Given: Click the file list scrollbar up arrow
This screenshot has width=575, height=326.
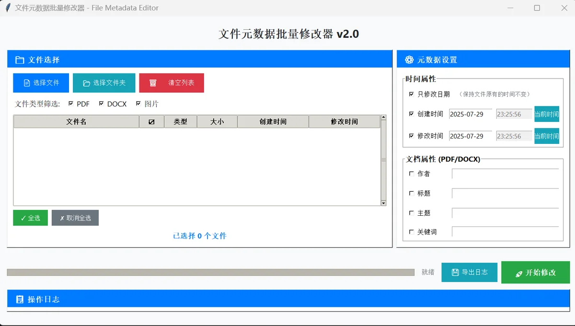Looking at the screenshot, I should tap(383, 117).
